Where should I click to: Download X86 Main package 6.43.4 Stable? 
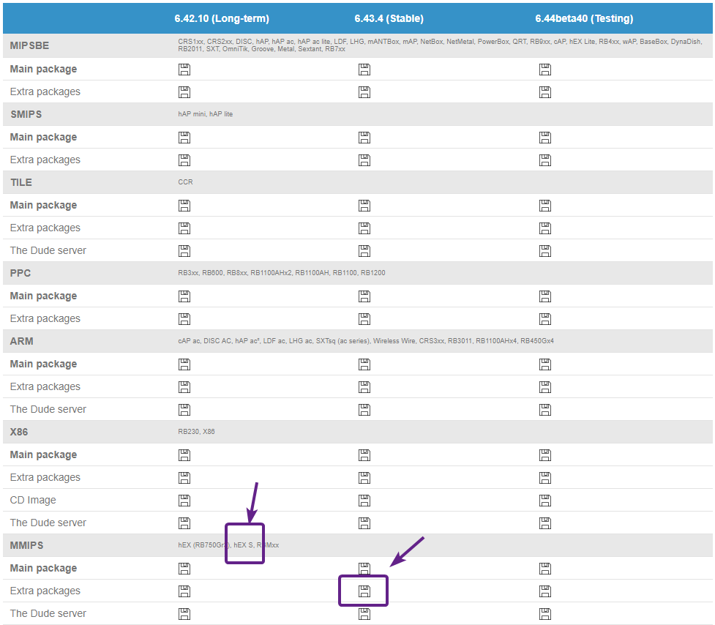[364, 455]
